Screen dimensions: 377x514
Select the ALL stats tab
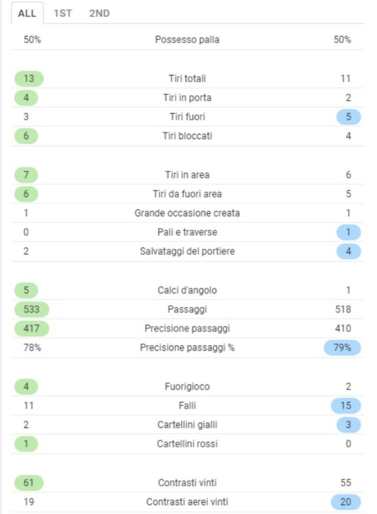27,13
